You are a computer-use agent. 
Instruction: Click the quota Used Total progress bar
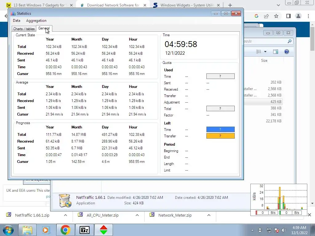(220, 108)
